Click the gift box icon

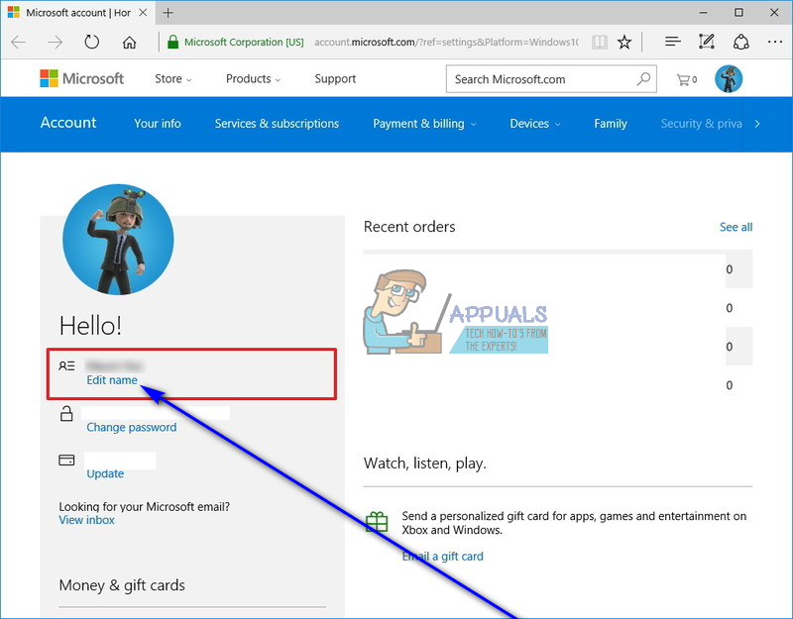pos(377,522)
